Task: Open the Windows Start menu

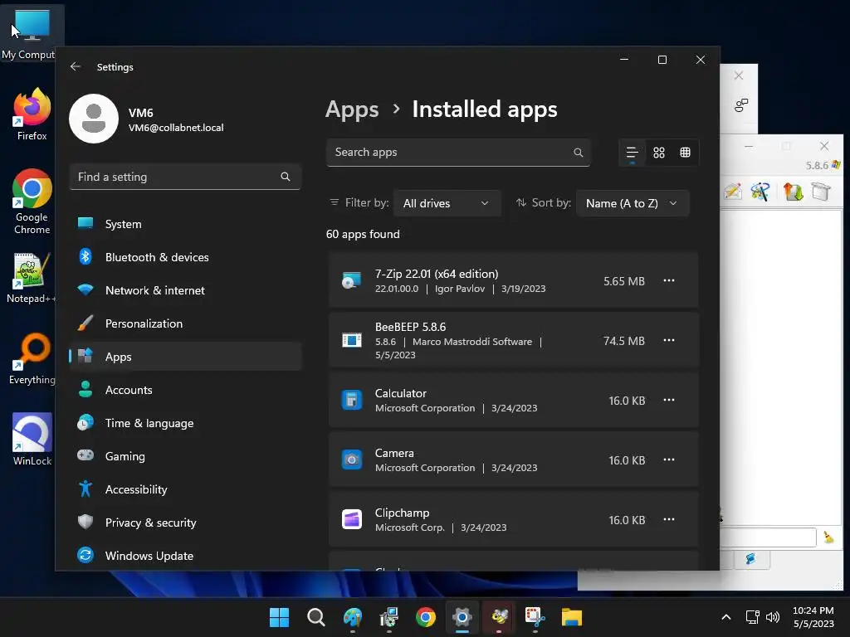Action: 279,617
